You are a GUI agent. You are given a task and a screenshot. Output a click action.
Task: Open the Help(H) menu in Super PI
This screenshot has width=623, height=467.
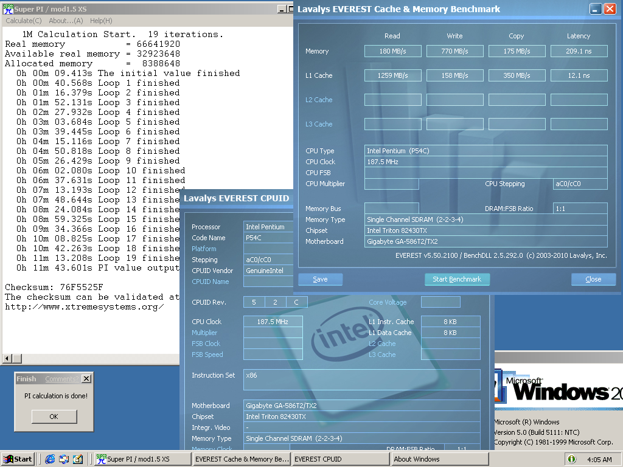point(101,21)
